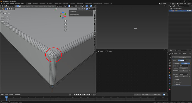The height and width of the screenshot is (103, 192).
Task: Open the Output properties tab icon
Action: pos(170,60)
